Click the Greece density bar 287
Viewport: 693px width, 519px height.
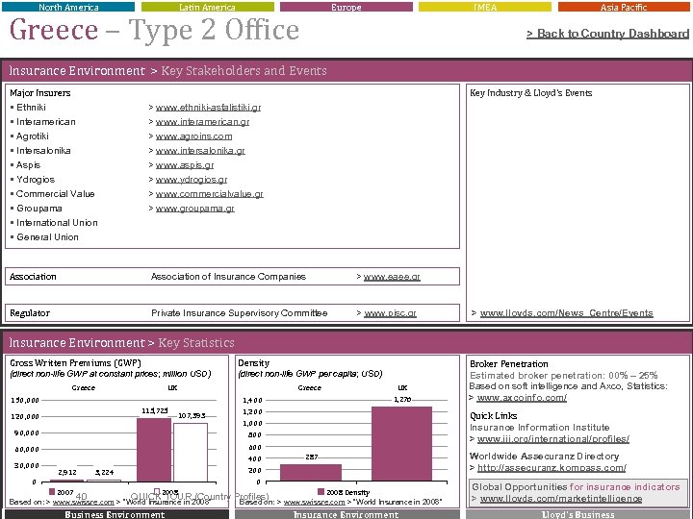point(311,473)
